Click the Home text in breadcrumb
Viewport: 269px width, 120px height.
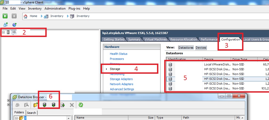click(x=33, y=16)
